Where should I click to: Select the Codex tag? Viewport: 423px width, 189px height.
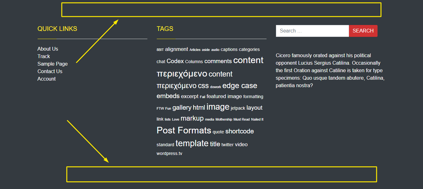click(175, 61)
